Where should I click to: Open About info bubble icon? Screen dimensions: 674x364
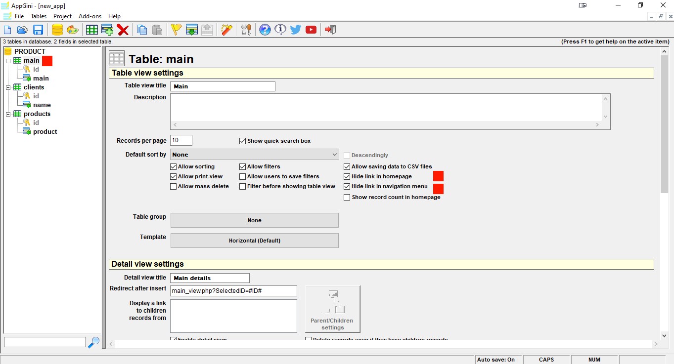(280, 30)
